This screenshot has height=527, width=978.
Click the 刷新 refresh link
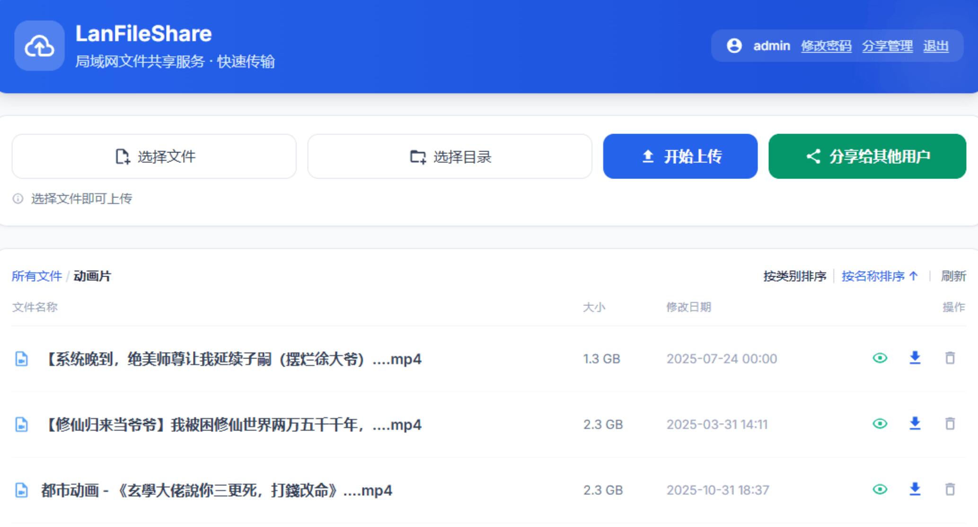pos(953,276)
